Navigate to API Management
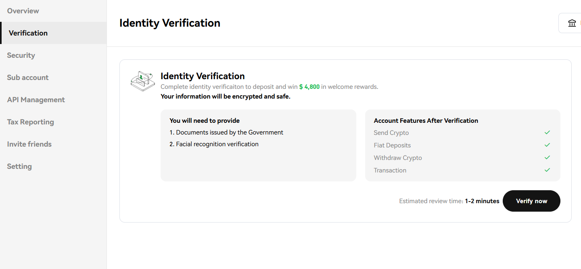Viewport: 581px width, 269px height. [x=36, y=100]
